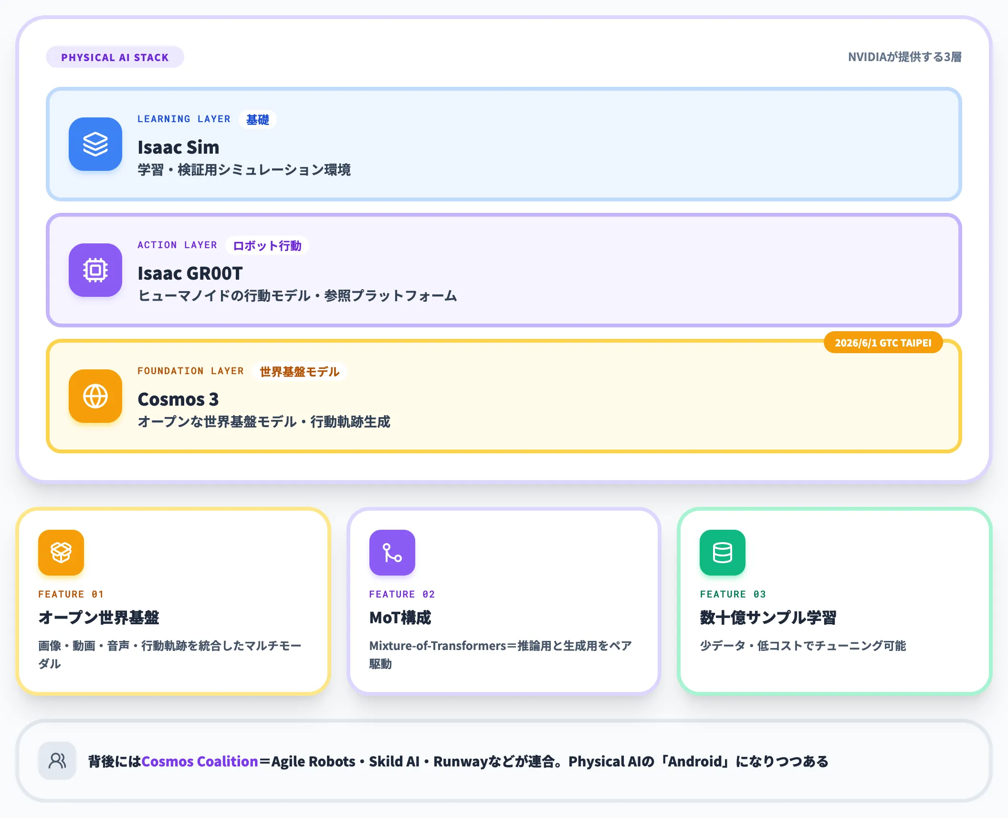1008x818 pixels.
Task: Click the FEATURE 03 label
Action: pos(733,594)
